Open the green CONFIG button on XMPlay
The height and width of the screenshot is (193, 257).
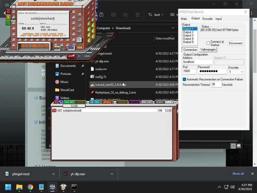[x=8, y=23]
